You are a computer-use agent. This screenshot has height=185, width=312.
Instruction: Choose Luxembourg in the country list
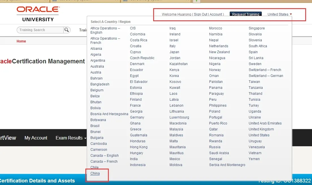(179, 117)
